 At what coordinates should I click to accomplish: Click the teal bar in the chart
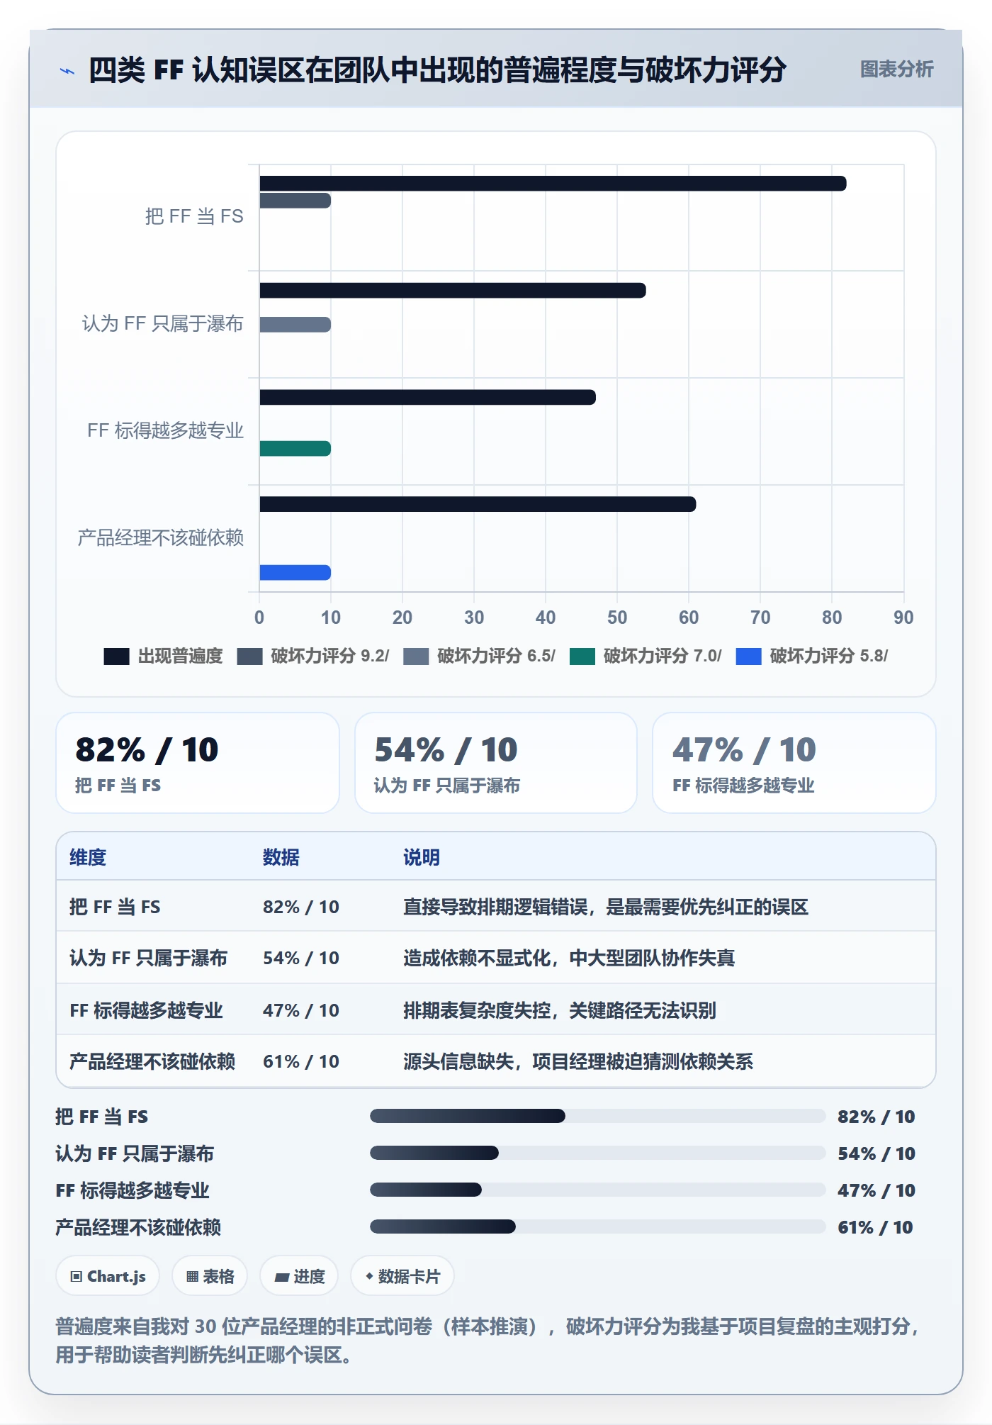295,449
